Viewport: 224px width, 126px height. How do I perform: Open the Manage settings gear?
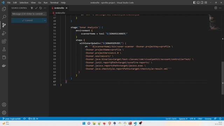click(x=4, y=113)
